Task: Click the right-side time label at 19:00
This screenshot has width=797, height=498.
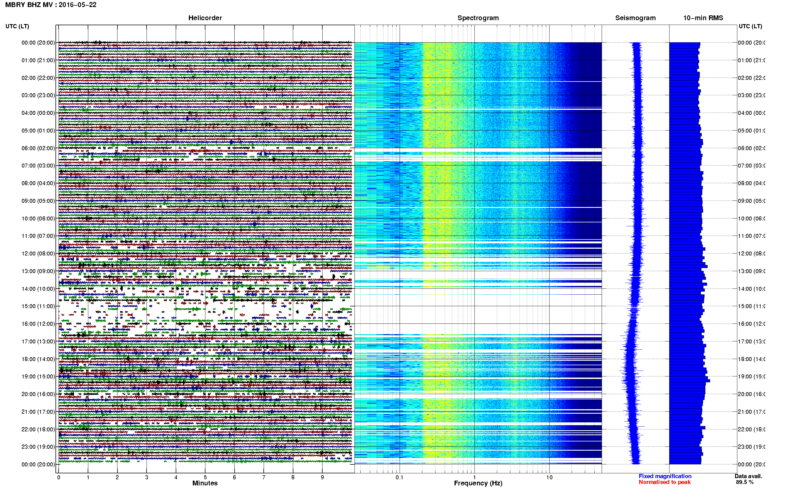Action: click(752, 376)
